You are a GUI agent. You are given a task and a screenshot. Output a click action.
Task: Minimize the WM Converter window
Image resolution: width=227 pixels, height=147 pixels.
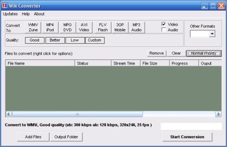pos(204,6)
